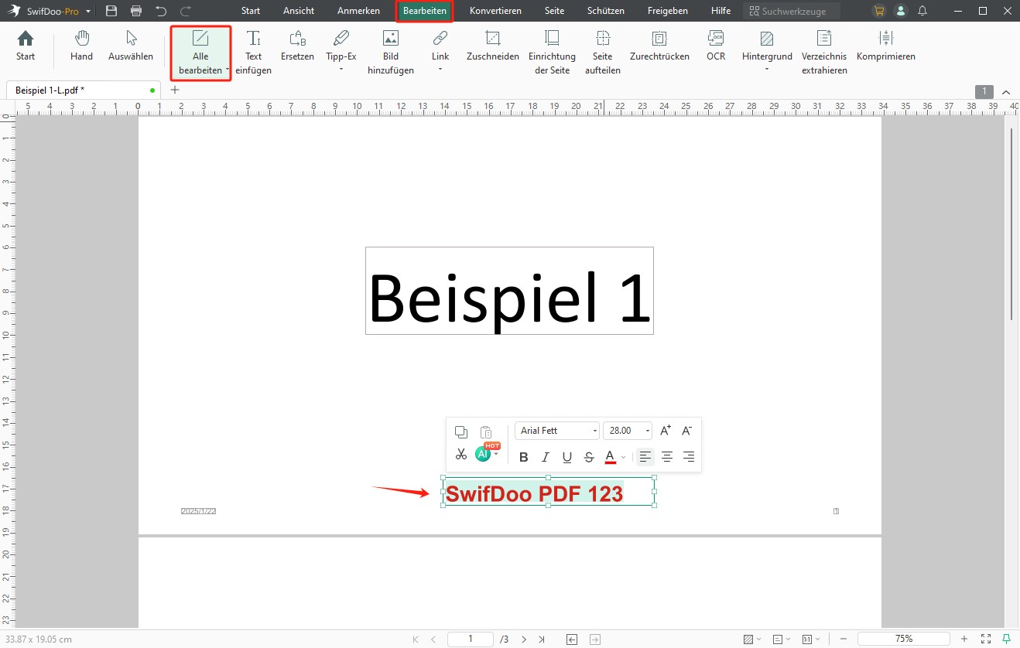The height and width of the screenshot is (648, 1020).
Task: Click the Redo arrow icon
Action: tap(186, 11)
